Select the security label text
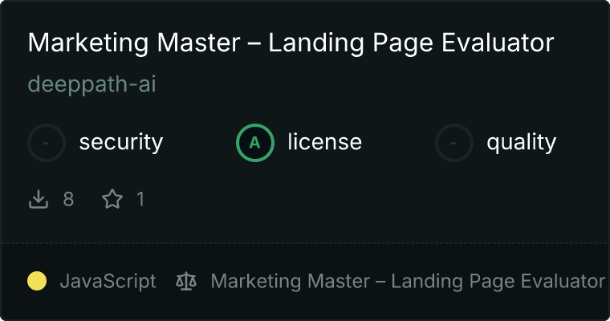Image resolution: width=610 pixels, height=321 pixels. click(121, 142)
